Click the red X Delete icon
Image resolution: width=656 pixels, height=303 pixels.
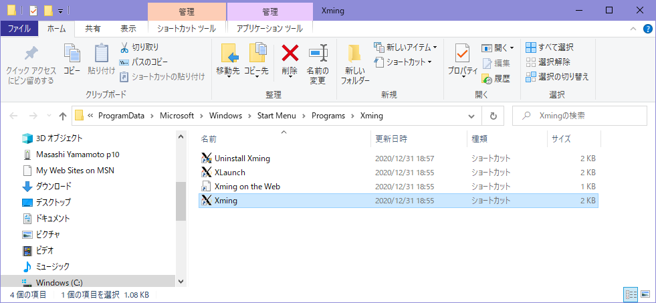click(290, 53)
